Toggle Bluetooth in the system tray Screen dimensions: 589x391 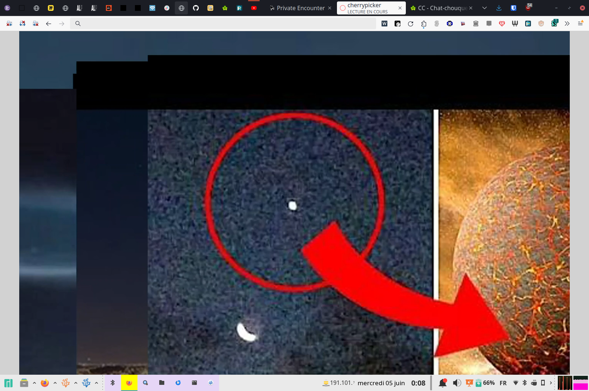[x=524, y=383]
